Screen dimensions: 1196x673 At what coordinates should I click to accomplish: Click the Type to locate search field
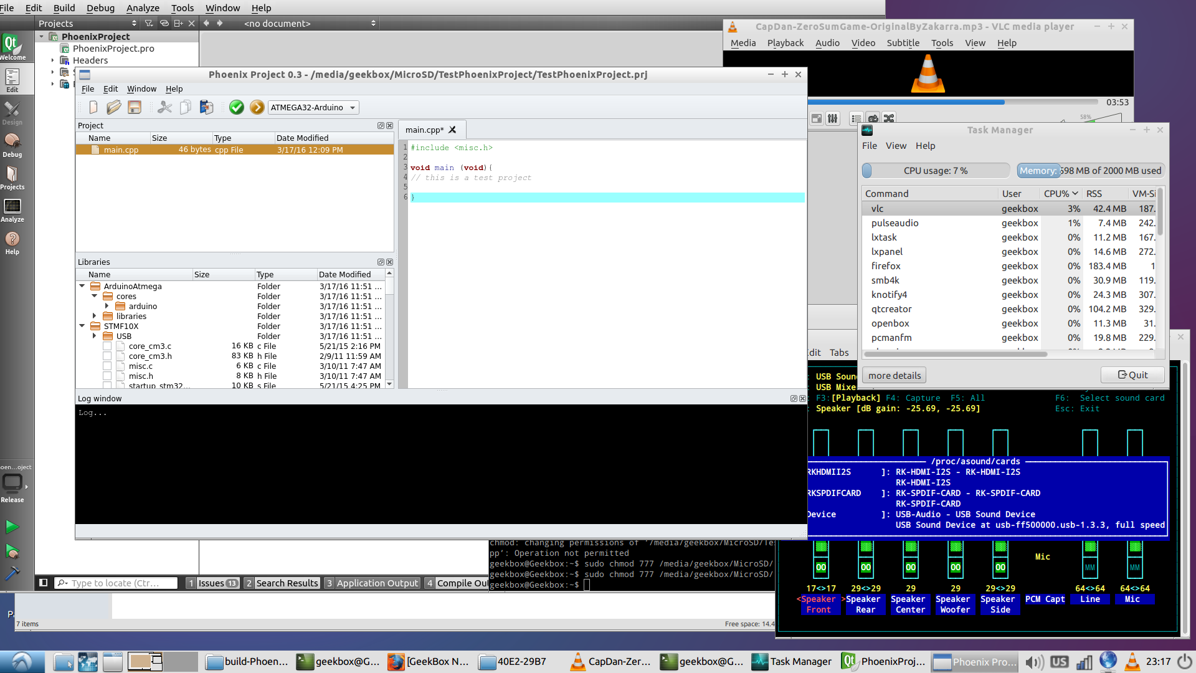point(117,583)
